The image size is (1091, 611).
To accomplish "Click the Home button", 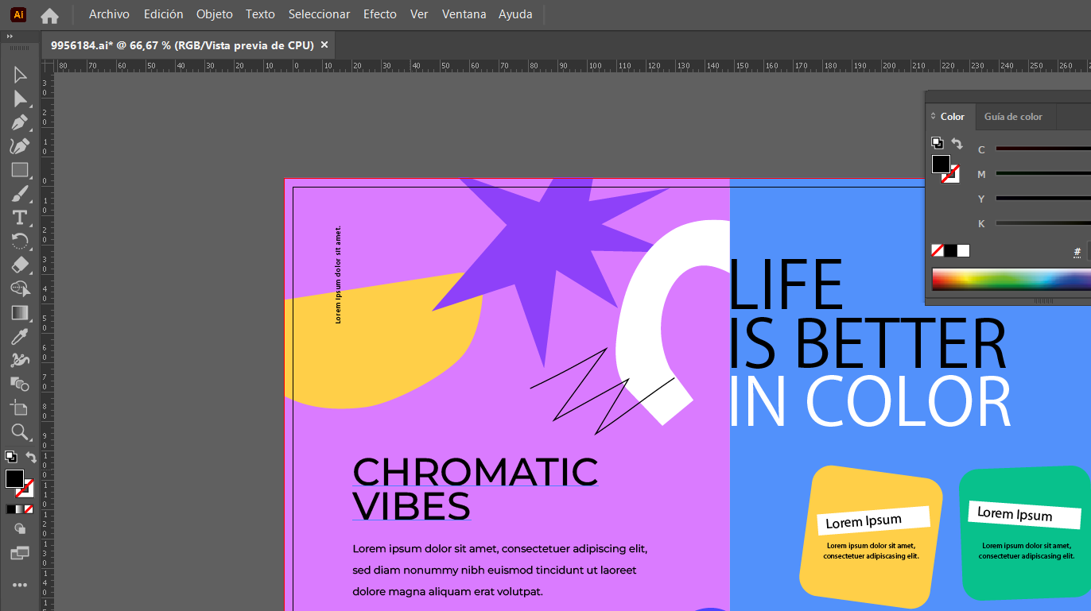I will (x=49, y=15).
